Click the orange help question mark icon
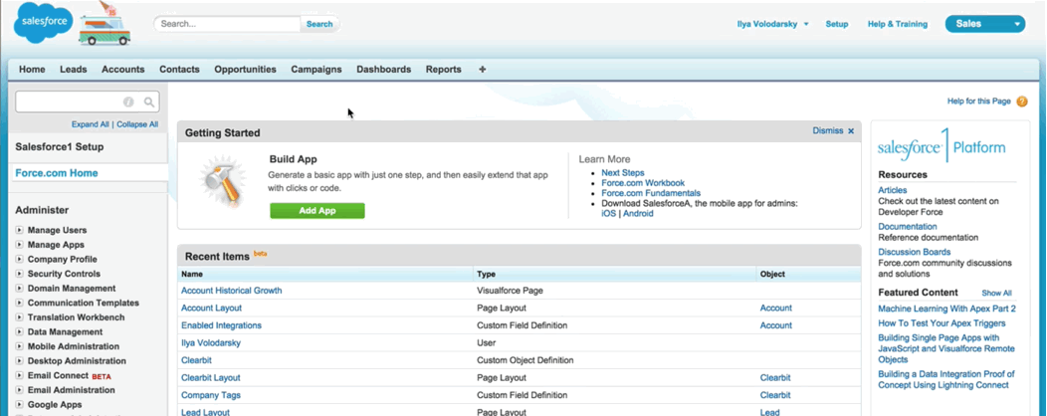 click(x=1022, y=102)
